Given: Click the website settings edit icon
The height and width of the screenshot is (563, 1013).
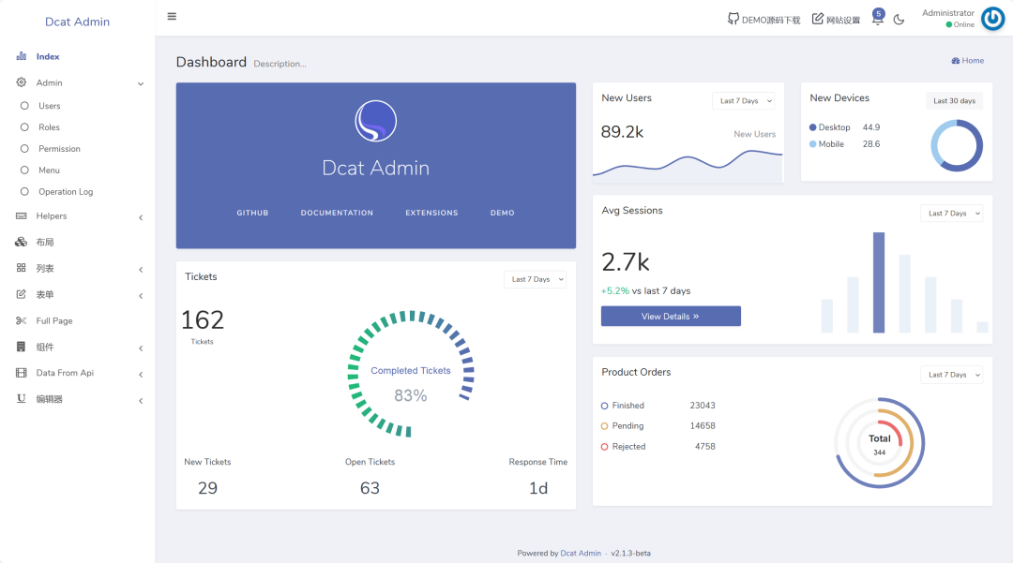Looking at the screenshot, I should 818,19.
